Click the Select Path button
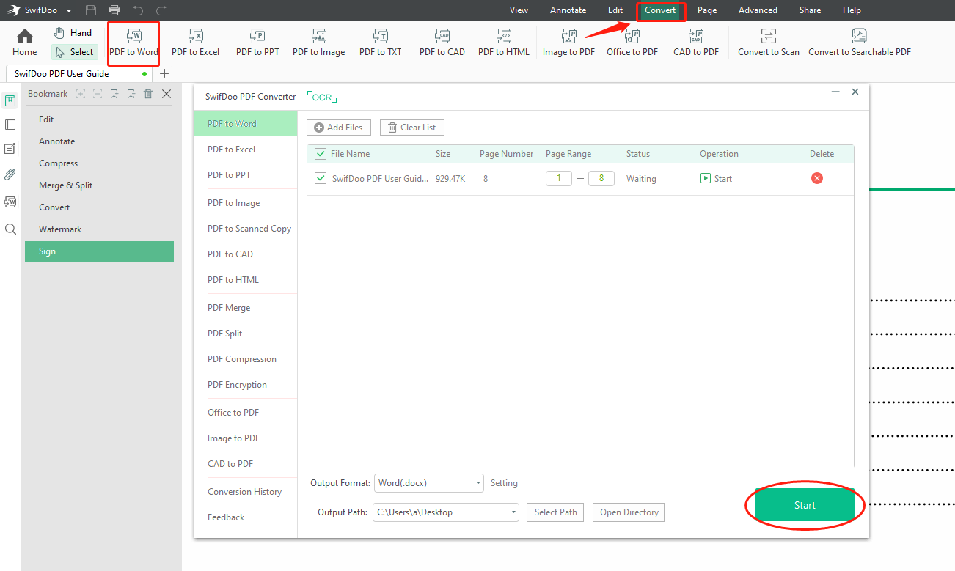 coord(555,512)
